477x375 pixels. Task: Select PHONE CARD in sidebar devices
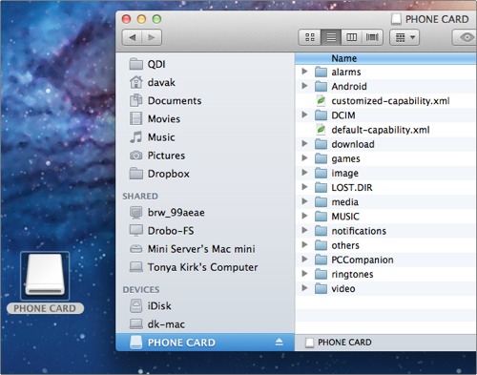pyautogui.click(x=205, y=343)
